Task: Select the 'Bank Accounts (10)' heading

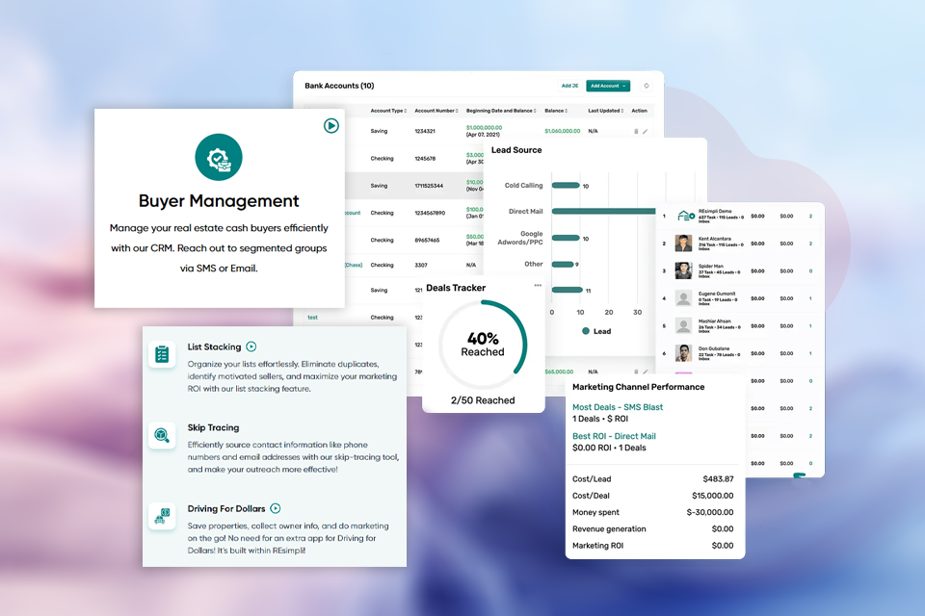Action: click(339, 86)
